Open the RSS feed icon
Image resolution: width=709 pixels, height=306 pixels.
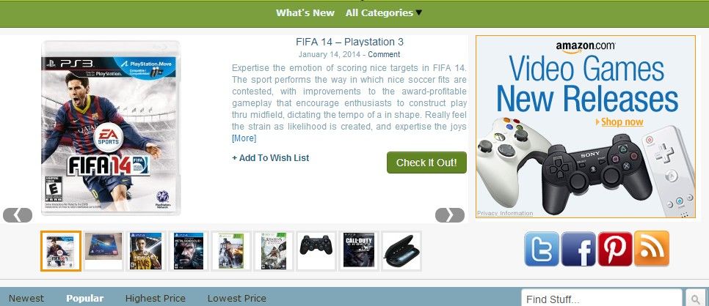(x=652, y=249)
